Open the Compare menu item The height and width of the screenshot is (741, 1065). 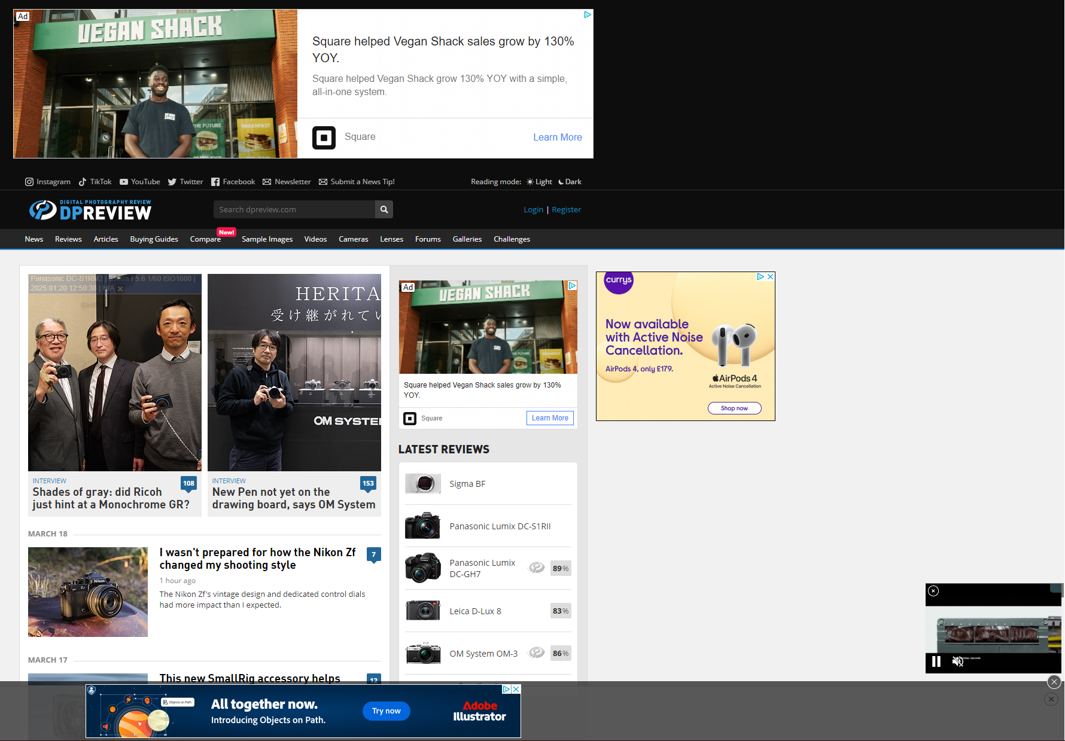pyautogui.click(x=205, y=239)
